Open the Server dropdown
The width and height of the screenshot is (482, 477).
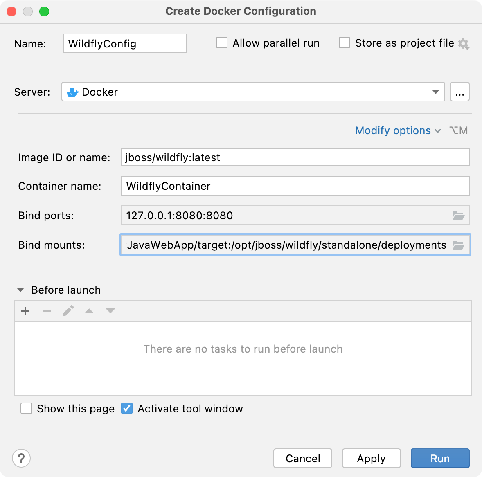tap(436, 92)
